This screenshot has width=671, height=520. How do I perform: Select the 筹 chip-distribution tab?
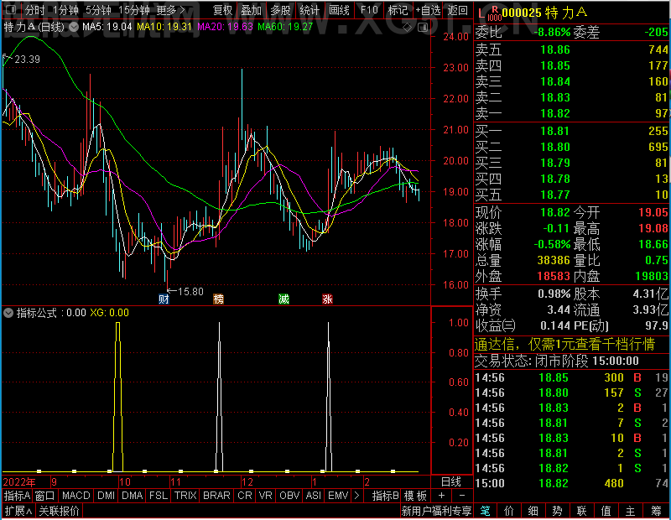point(656,511)
